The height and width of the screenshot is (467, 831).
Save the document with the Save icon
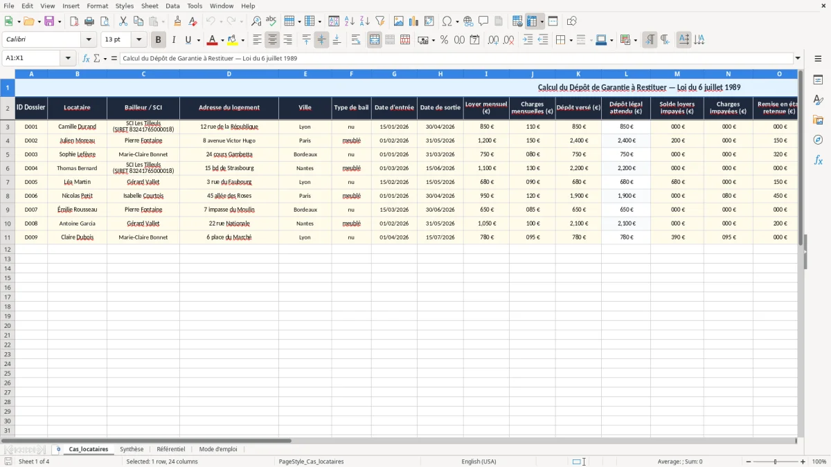click(x=49, y=21)
